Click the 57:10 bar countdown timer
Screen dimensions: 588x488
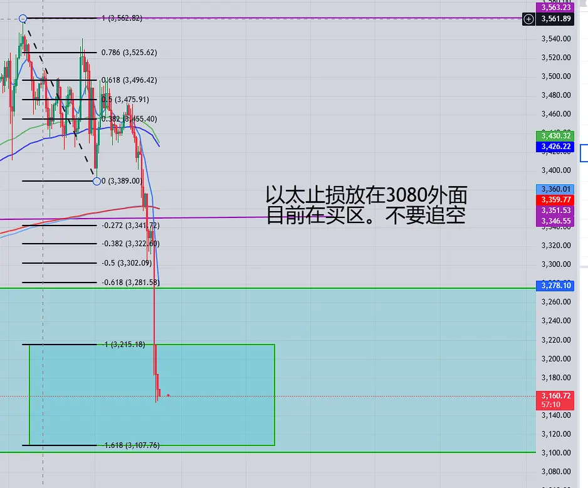[551, 405]
